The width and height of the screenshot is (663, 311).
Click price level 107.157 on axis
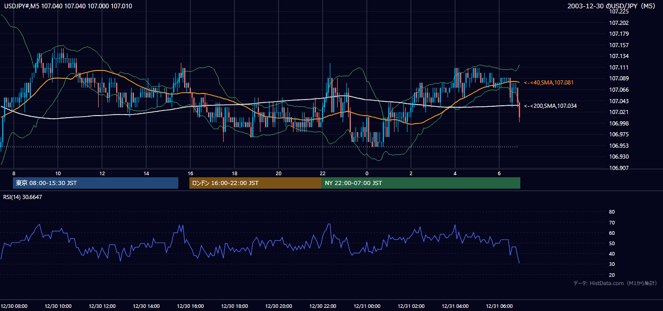coord(619,45)
